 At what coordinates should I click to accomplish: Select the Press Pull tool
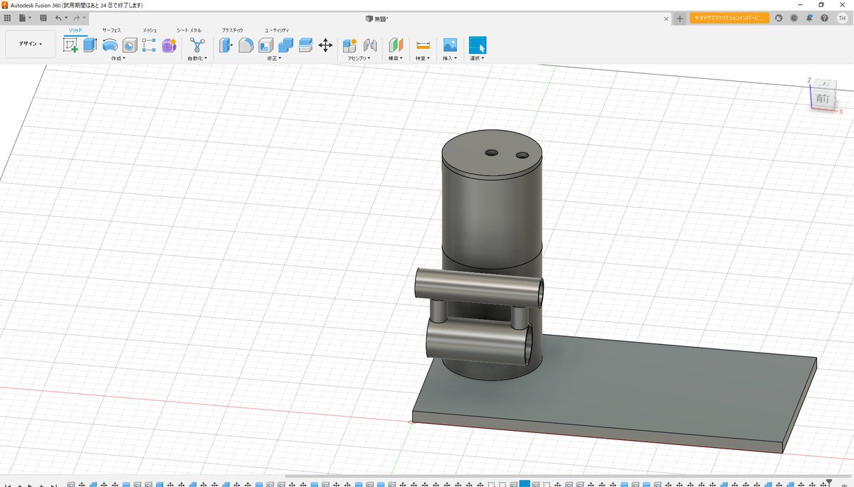click(226, 46)
